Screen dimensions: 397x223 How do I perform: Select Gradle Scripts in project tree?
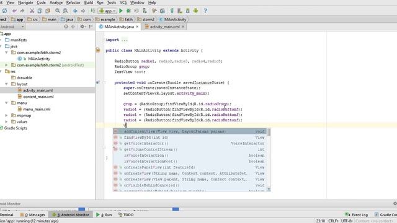coord(13,128)
